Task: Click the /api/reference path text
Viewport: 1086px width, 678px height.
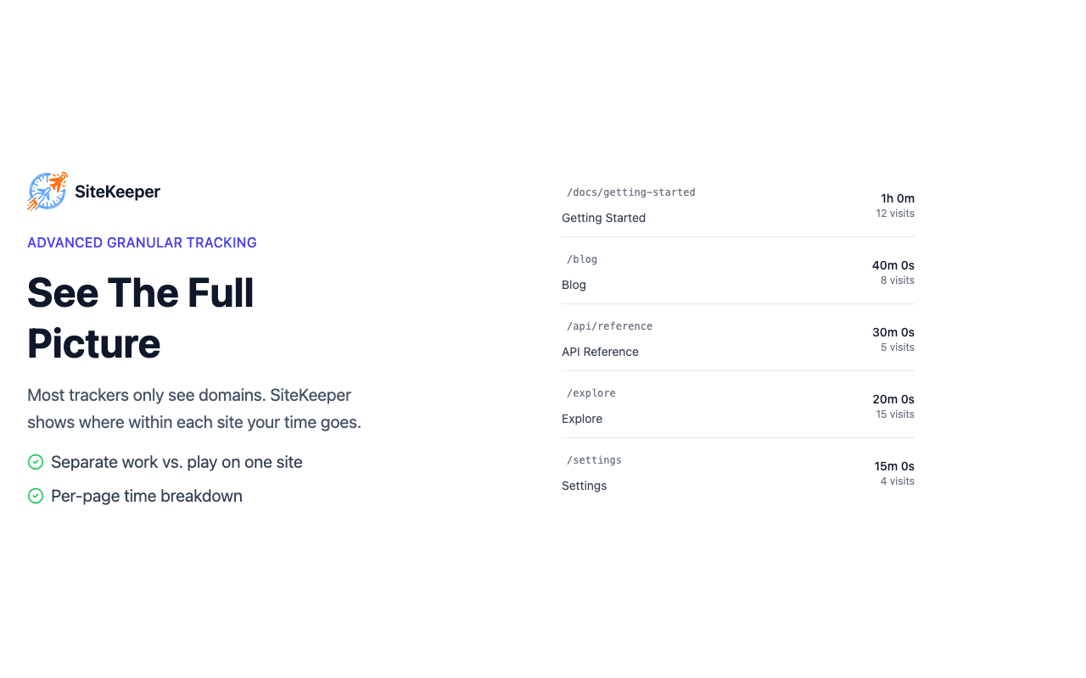Action: (x=609, y=326)
